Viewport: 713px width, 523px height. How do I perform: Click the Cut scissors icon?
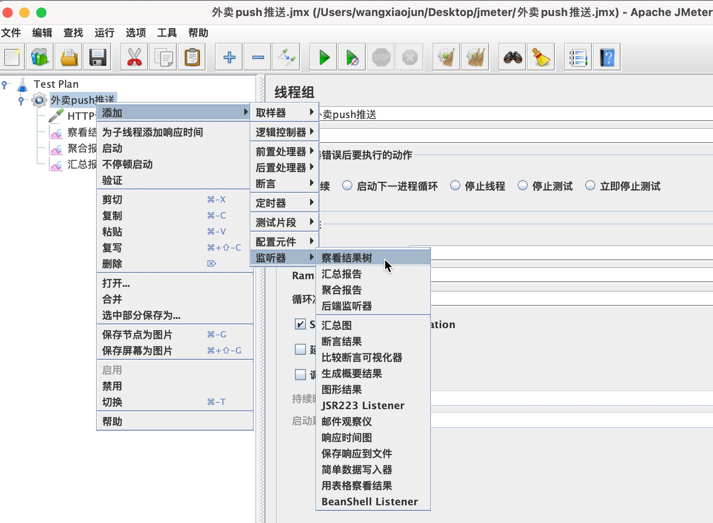(135, 57)
